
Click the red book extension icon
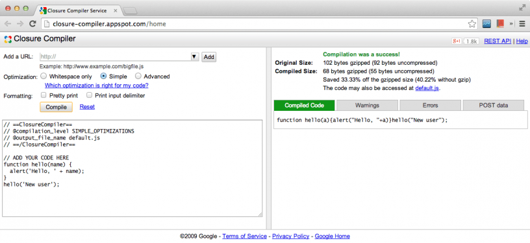point(500,24)
